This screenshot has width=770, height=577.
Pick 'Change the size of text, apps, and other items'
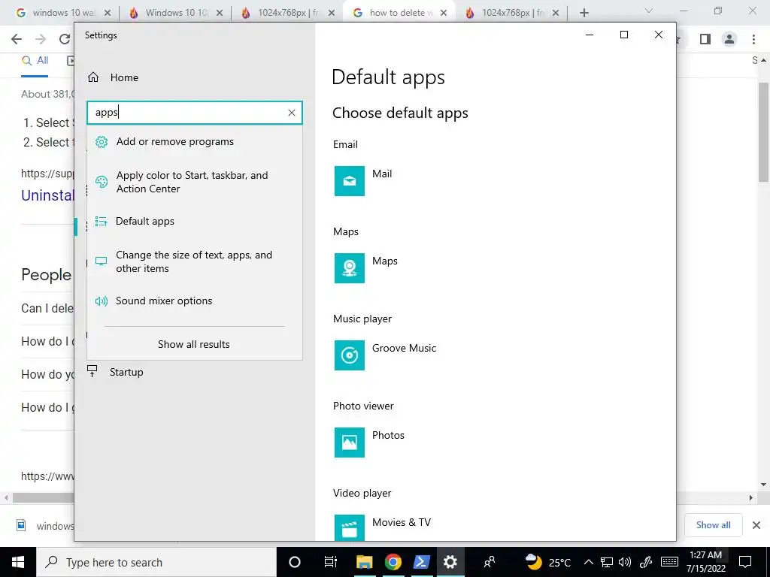tap(195, 261)
